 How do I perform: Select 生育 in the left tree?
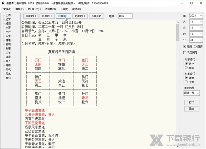click(8, 28)
